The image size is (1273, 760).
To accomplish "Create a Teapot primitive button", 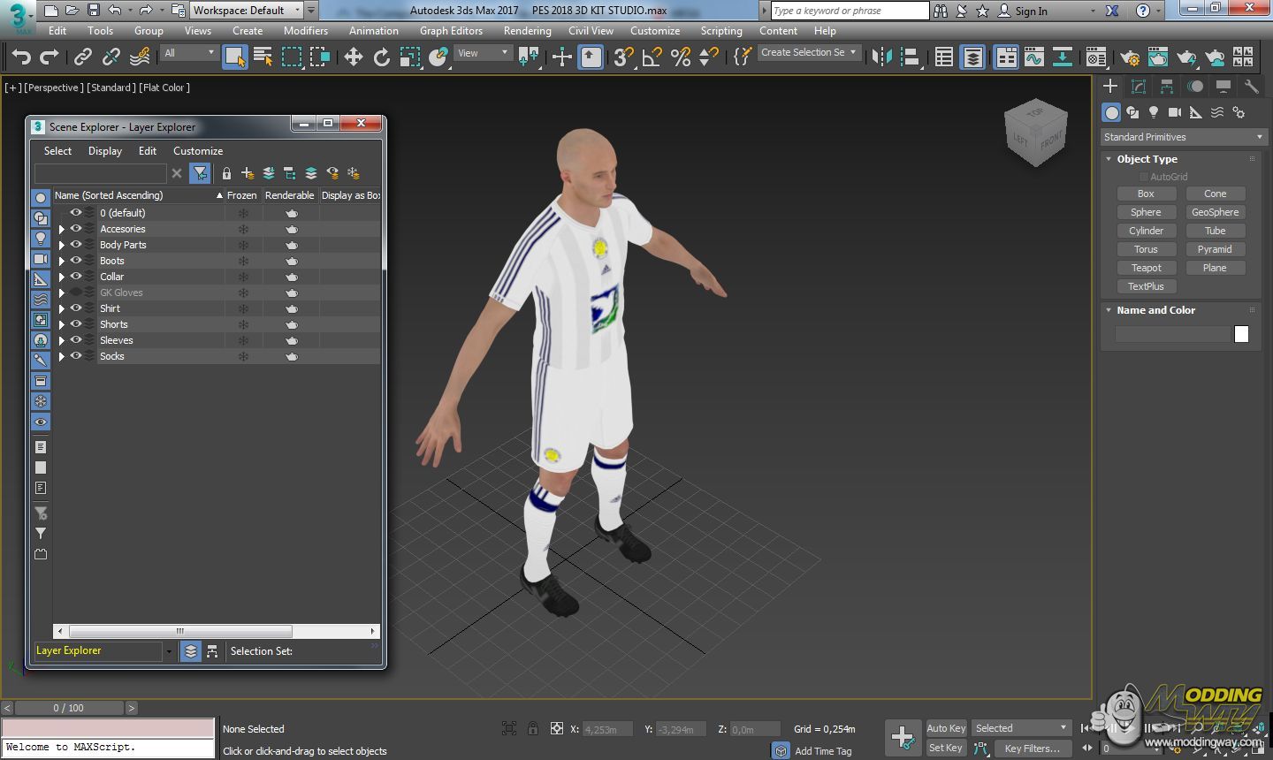I will point(1146,268).
